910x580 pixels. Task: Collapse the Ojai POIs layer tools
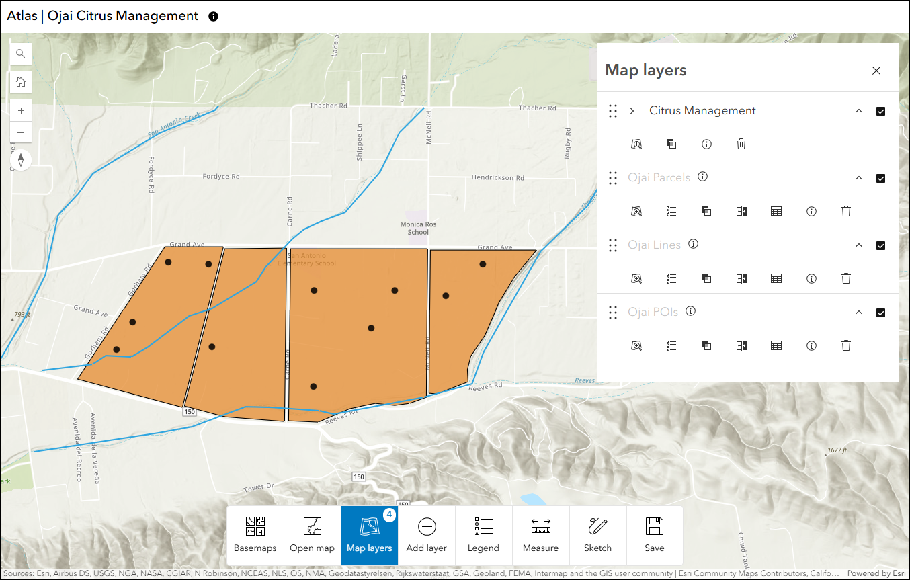858,313
